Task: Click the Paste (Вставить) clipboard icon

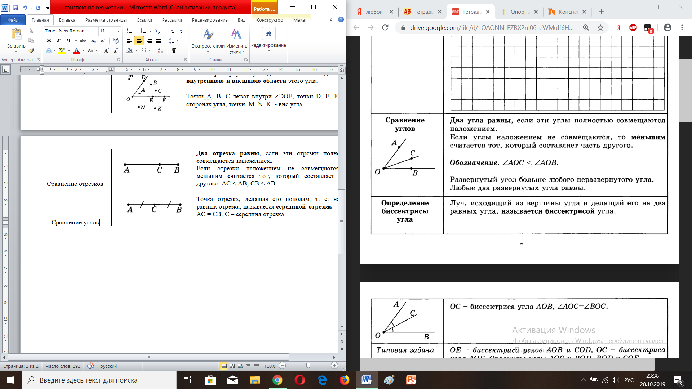Action: (x=16, y=35)
